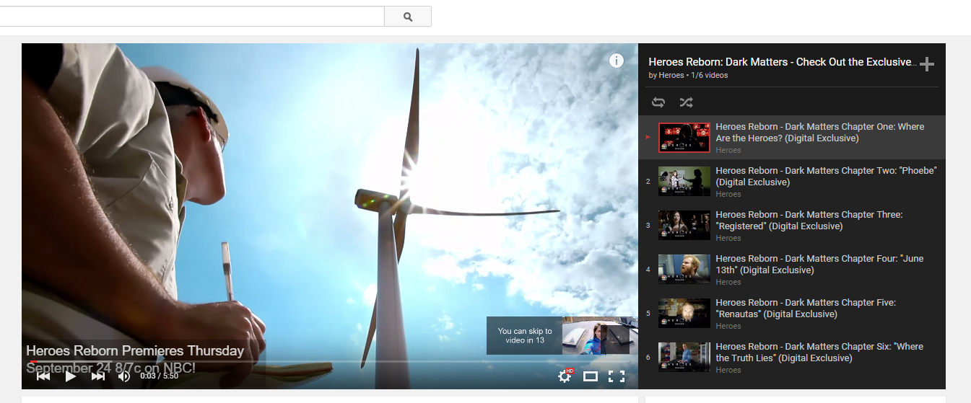Mute the video volume
The height and width of the screenshot is (403, 971).
pyautogui.click(x=124, y=376)
